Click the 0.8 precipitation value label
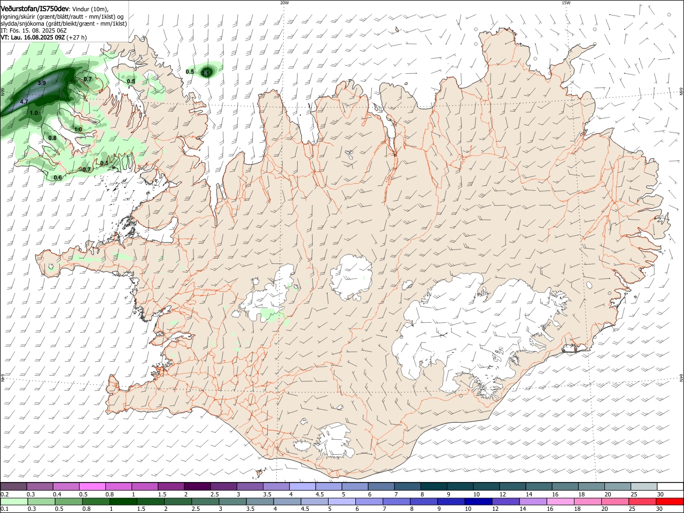This screenshot has width=684, height=513. click(x=52, y=138)
